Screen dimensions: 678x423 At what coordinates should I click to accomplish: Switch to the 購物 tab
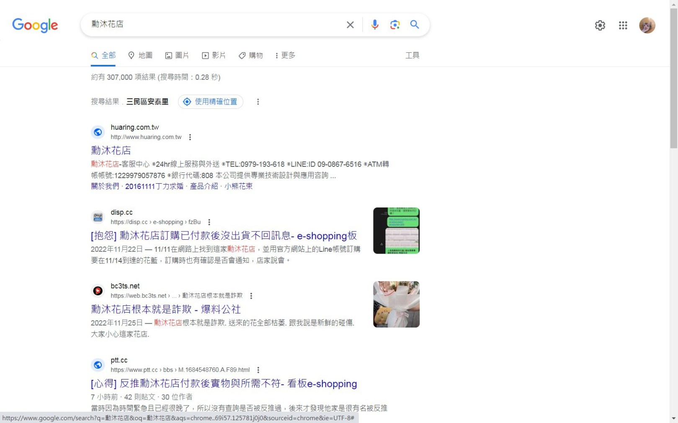(250, 55)
